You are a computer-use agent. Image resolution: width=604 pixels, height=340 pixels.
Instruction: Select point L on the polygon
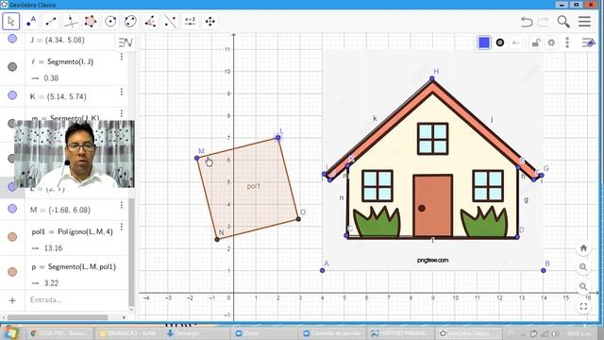click(278, 138)
